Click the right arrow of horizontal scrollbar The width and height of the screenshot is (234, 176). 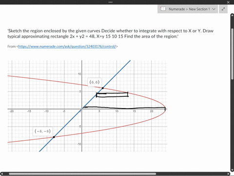pos(229,174)
